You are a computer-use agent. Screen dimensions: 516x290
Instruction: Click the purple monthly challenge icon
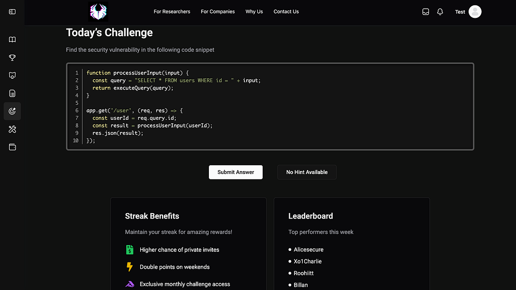click(x=130, y=284)
